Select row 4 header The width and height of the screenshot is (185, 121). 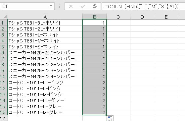coord(4,40)
